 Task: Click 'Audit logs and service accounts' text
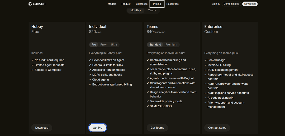click(228, 93)
